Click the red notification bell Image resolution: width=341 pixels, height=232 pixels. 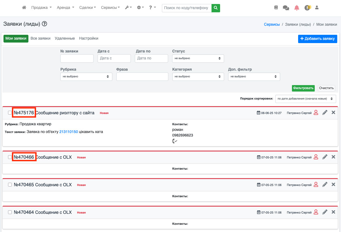pos(296,8)
